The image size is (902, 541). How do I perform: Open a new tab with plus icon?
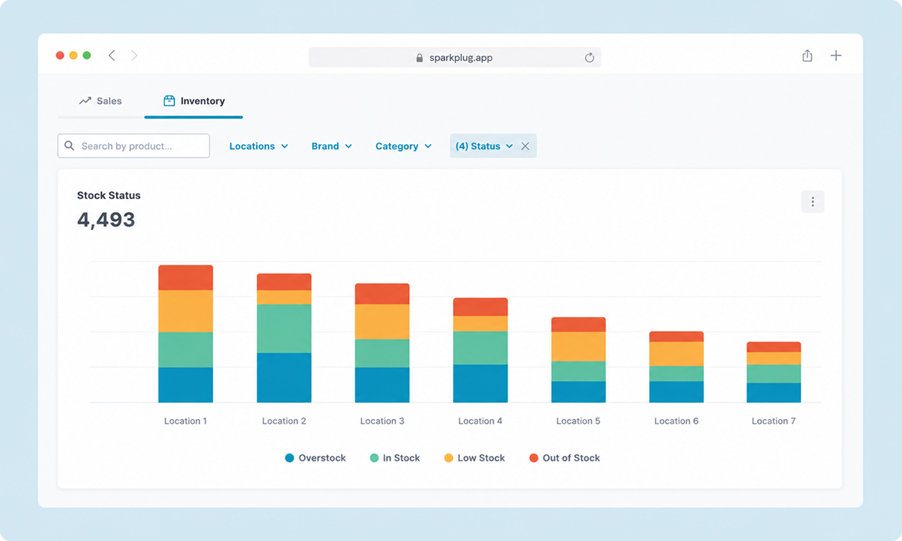tap(836, 55)
